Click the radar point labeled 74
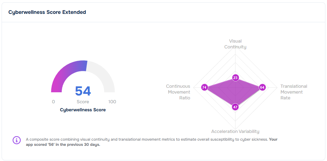This screenshot has width=327, height=161. 204,87
